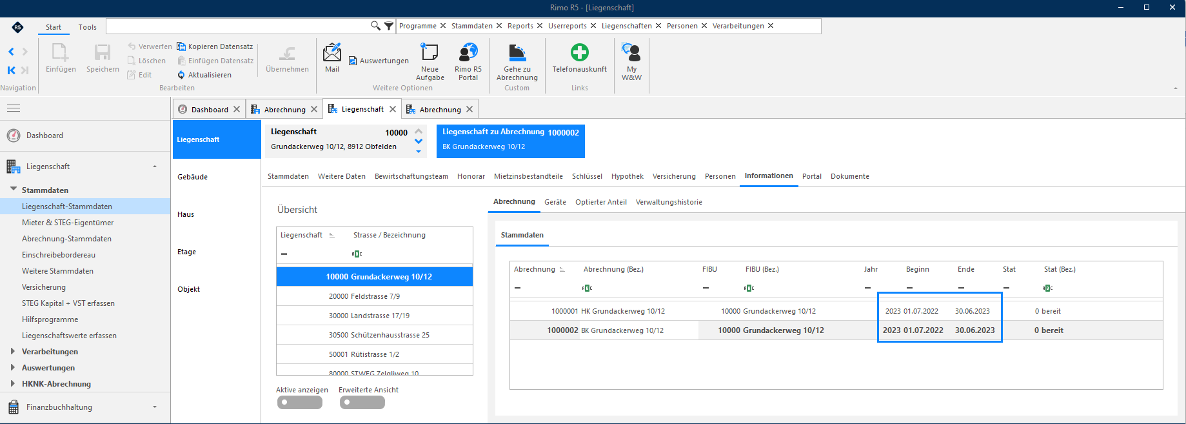
Task: Open Auswertungen in the Weitere Optionen group
Action: pyautogui.click(x=379, y=61)
